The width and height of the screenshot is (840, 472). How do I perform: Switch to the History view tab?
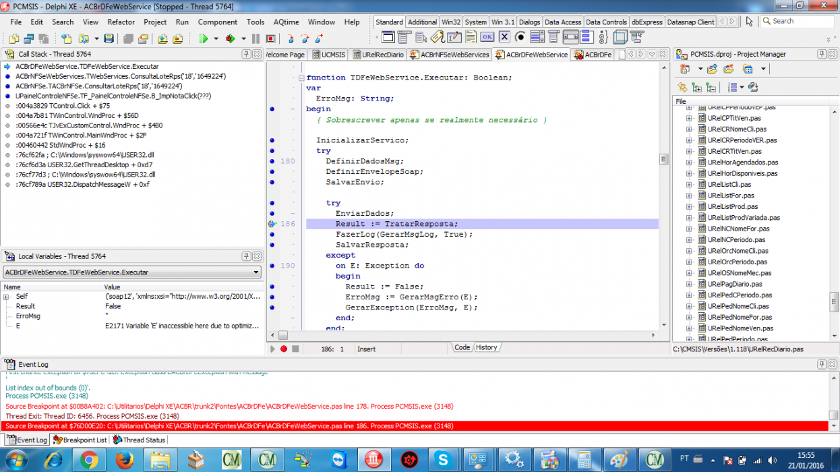tap(486, 347)
